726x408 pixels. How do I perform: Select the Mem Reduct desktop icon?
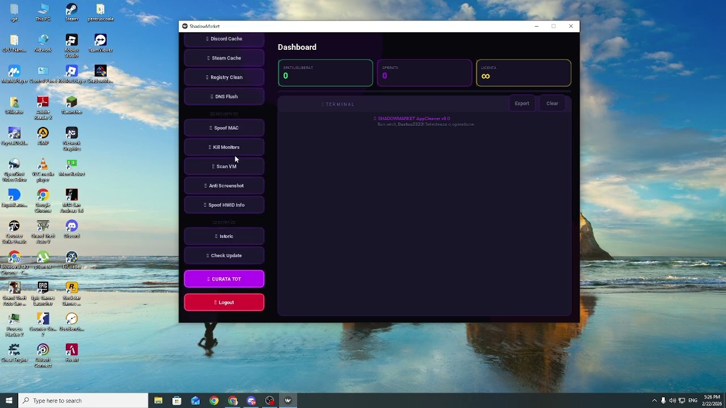[71, 167]
